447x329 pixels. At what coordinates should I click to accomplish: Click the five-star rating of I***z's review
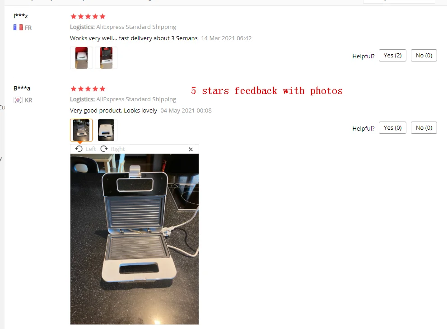88,17
